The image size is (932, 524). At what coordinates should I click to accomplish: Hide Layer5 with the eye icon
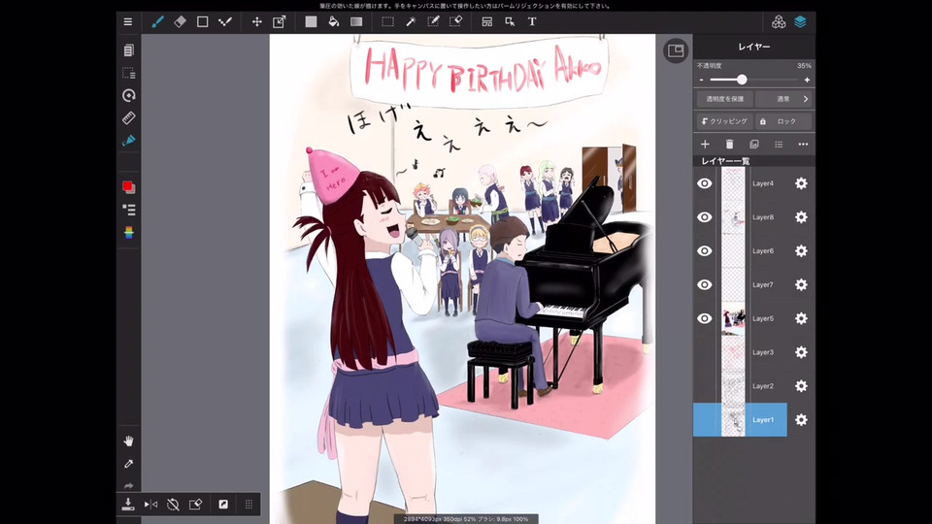(x=705, y=319)
